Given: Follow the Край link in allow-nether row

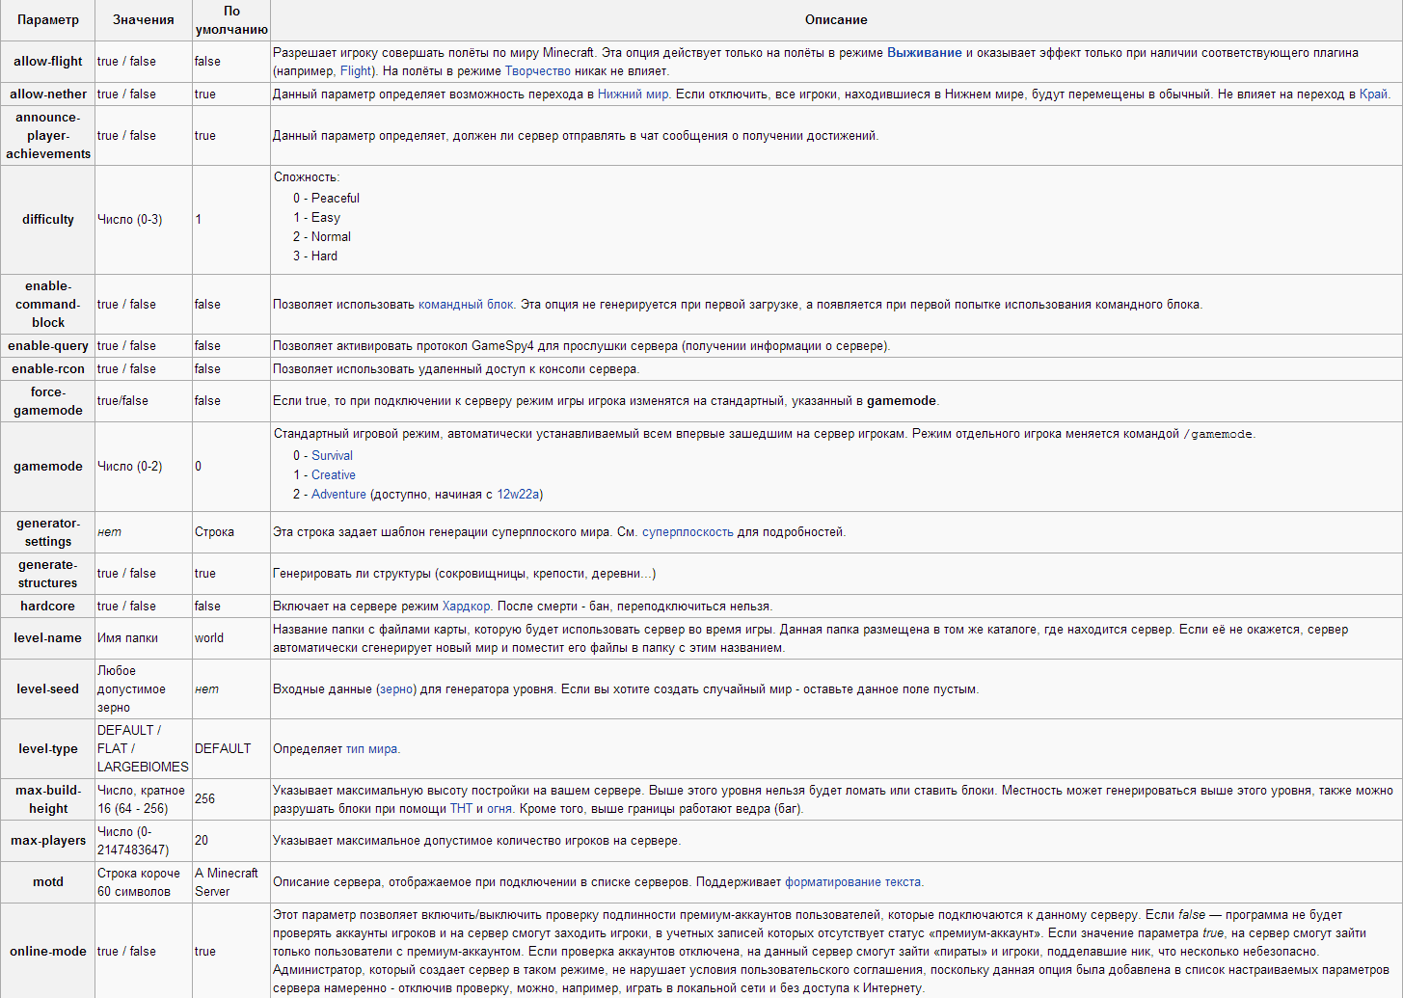Looking at the screenshot, I should click(x=1373, y=94).
